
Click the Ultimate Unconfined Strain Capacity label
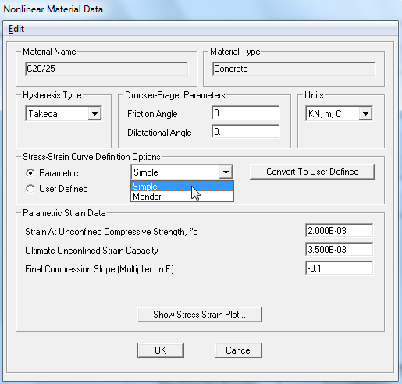pyautogui.click(x=91, y=251)
